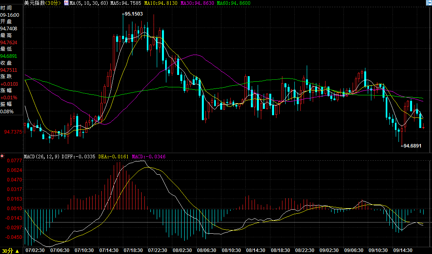Click the red sun icon beside MACD

click(2, 156)
